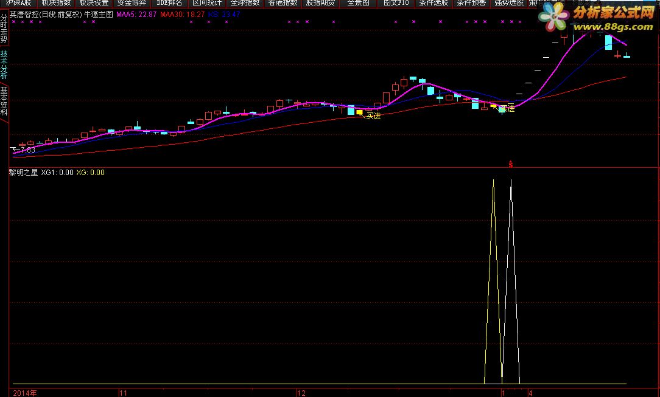
Task: Open 强势选股 from the toolbar
Action: coord(509,3)
